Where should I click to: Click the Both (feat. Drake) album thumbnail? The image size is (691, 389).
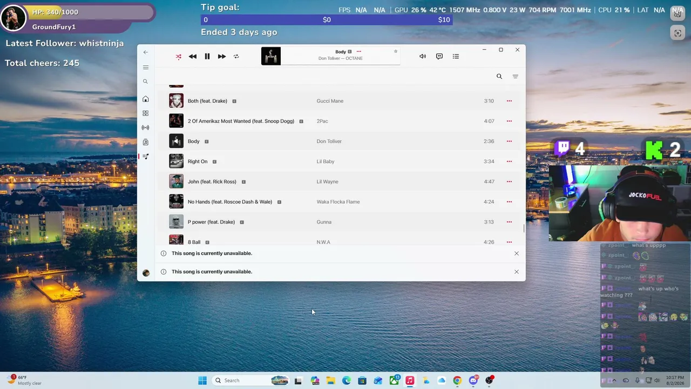coord(177,101)
